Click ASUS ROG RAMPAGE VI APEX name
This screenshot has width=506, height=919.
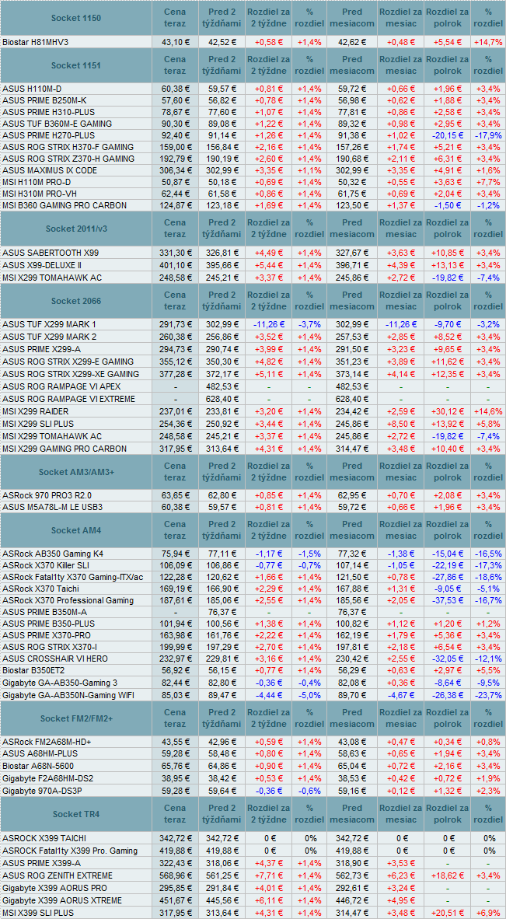[61, 386]
